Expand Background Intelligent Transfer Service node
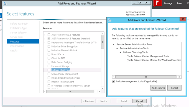The height and width of the screenshot is (107, 189). point(45,42)
